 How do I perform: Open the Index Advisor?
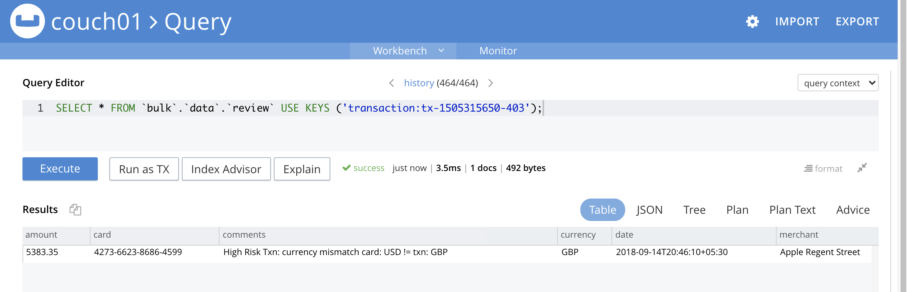pyautogui.click(x=226, y=169)
